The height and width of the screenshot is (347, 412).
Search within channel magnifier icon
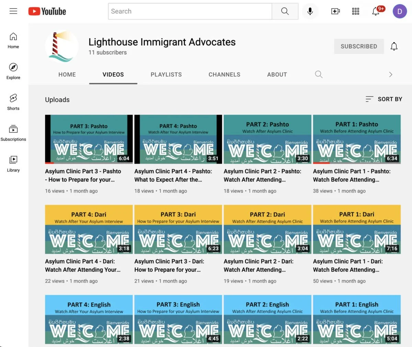(x=319, y=74)
